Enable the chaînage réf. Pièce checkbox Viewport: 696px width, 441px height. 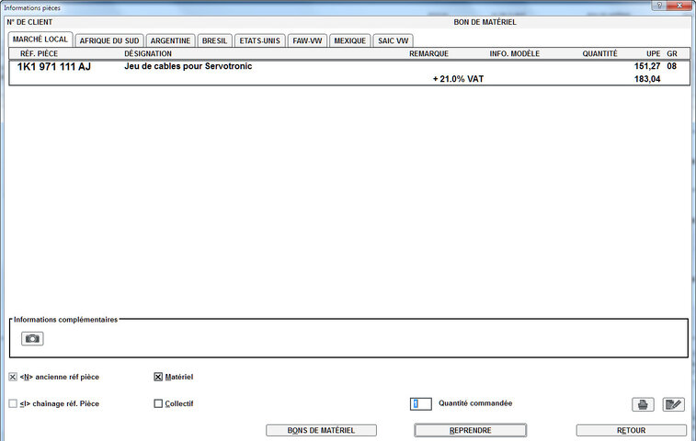point(13,403)
